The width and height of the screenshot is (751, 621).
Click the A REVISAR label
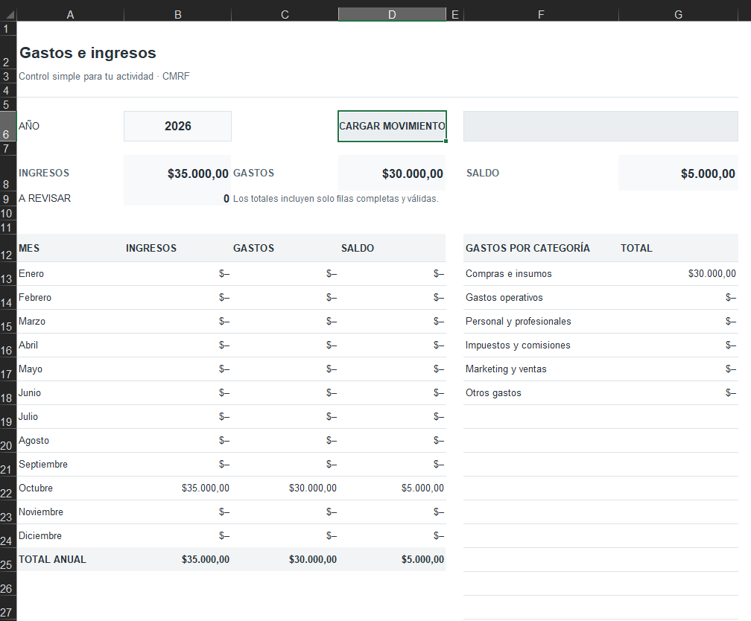[x=45, y=198]
